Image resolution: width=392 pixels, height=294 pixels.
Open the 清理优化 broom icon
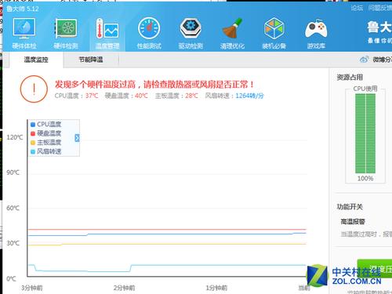(x=232, y=33)
